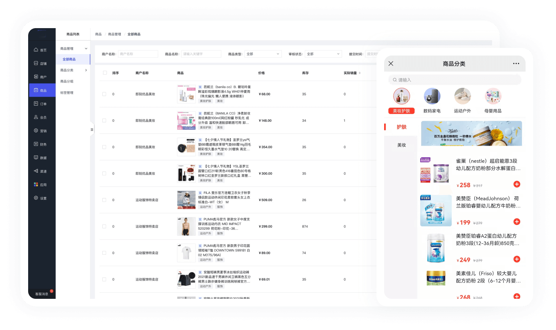
Task: Switch to the 美妆 side tab
Action: coord(402,145)
